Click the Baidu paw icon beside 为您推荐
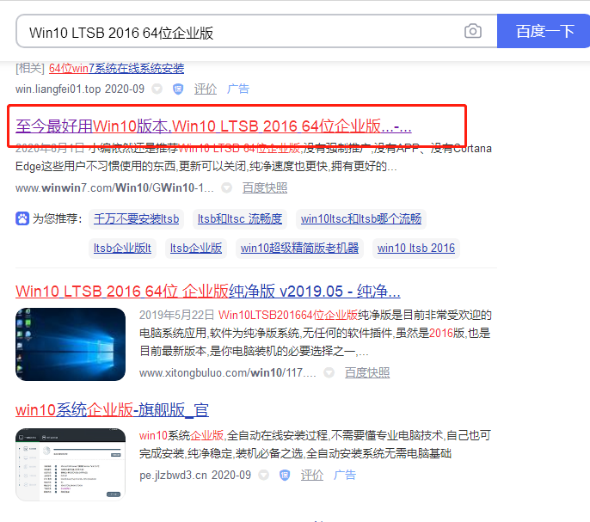 click(x=22, y=218)
